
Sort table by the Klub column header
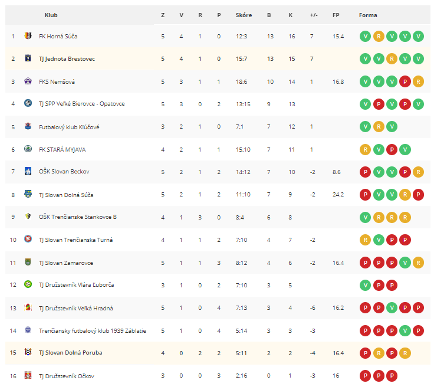(x=51, y=15)
